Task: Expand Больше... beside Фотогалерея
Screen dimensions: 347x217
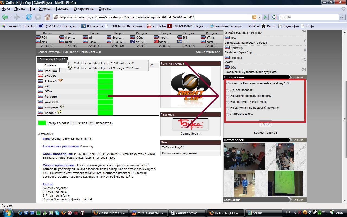Action: (299, 140)
